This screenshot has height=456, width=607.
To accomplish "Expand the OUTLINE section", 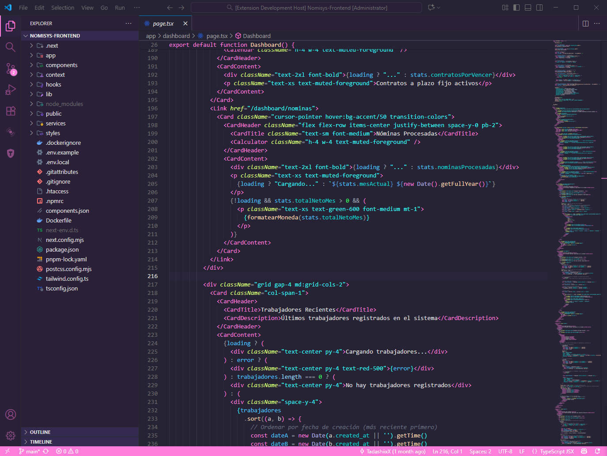I will coord(79,432).
